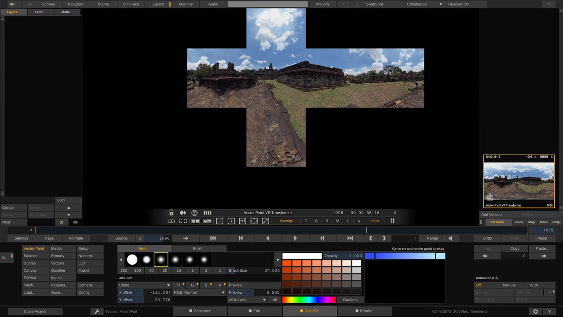Select the largest solid brush preset

click(x=132, y=259)
